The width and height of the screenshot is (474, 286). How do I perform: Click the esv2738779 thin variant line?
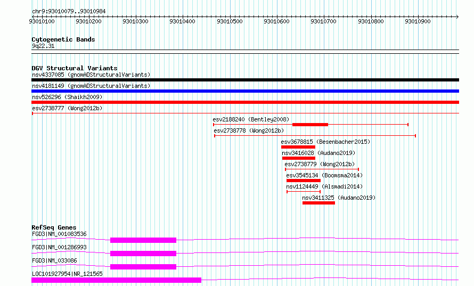322,169
